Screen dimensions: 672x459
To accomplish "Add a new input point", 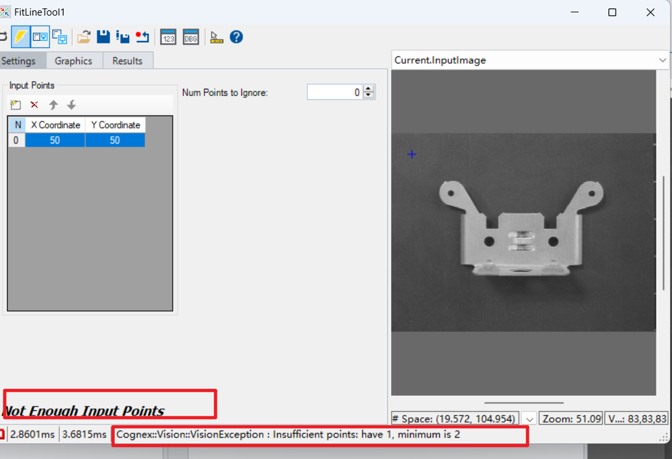I will click(x=16, y=105).
